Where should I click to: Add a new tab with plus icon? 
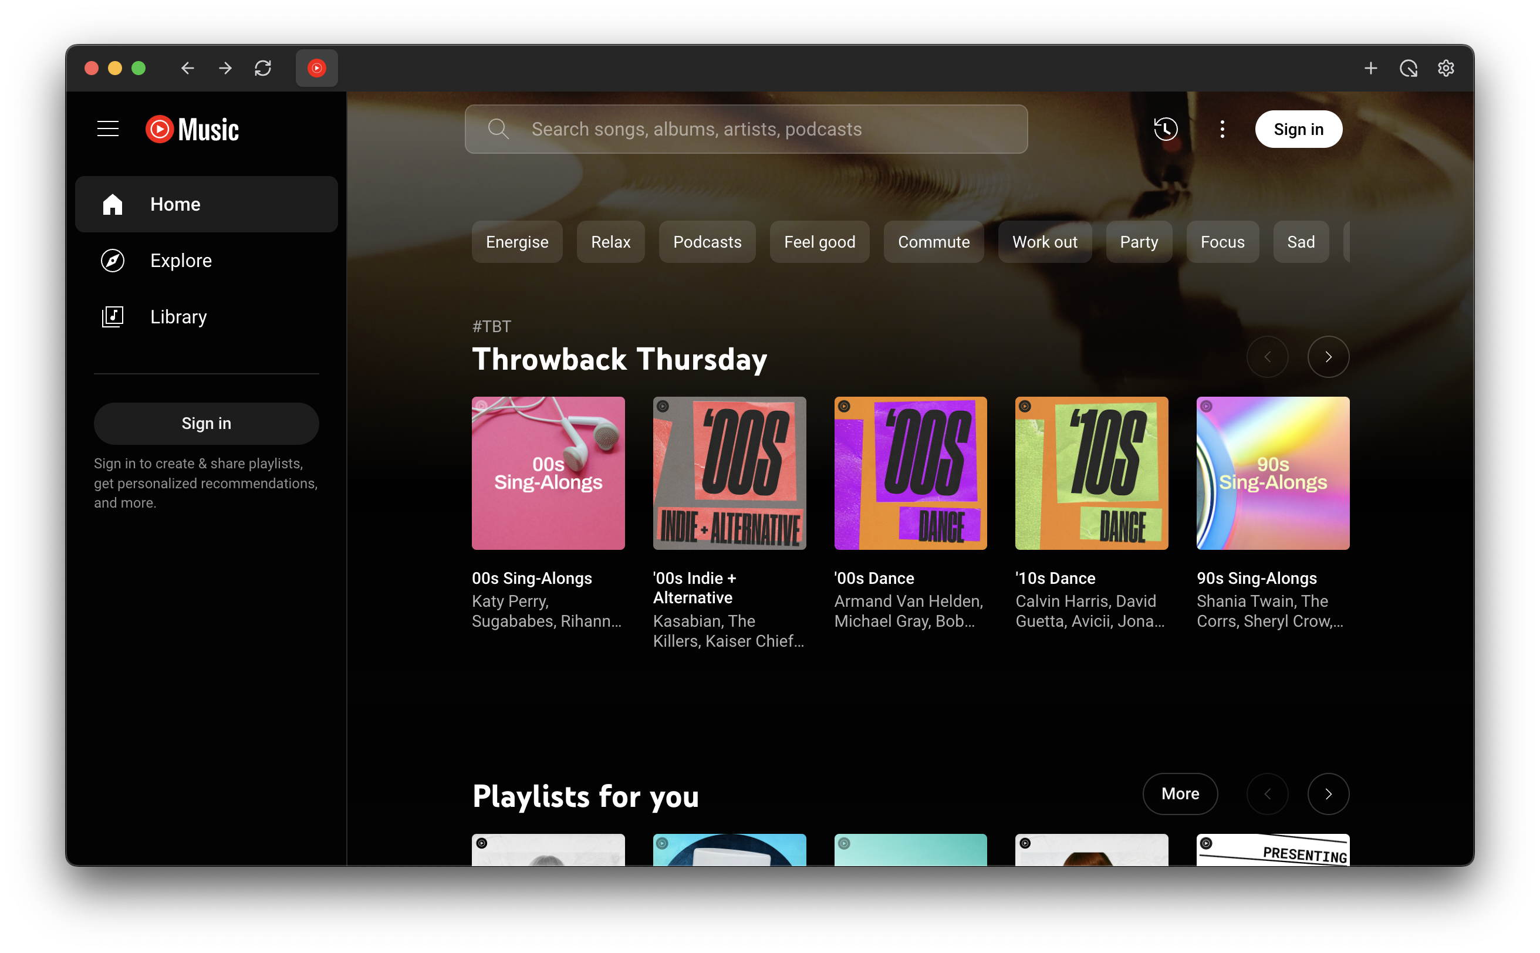1370,68
